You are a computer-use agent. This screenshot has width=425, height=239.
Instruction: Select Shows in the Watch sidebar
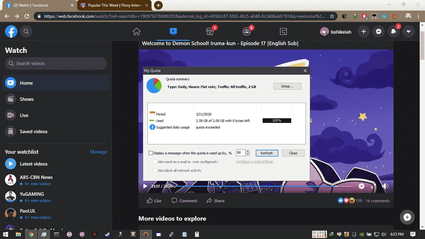click(56, 99)
